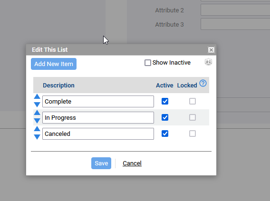Edit the Canceled description field
This screenshot has width=270, height=201.
coord(98,134)
